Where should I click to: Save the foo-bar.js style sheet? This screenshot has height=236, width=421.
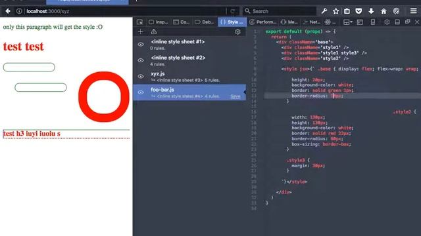click(235, 96)
